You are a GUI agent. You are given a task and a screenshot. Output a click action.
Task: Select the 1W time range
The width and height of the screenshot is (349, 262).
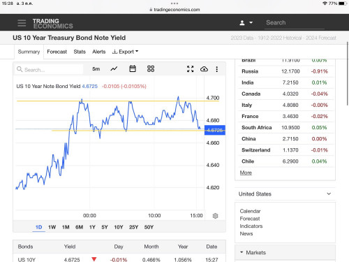(52, 227)
